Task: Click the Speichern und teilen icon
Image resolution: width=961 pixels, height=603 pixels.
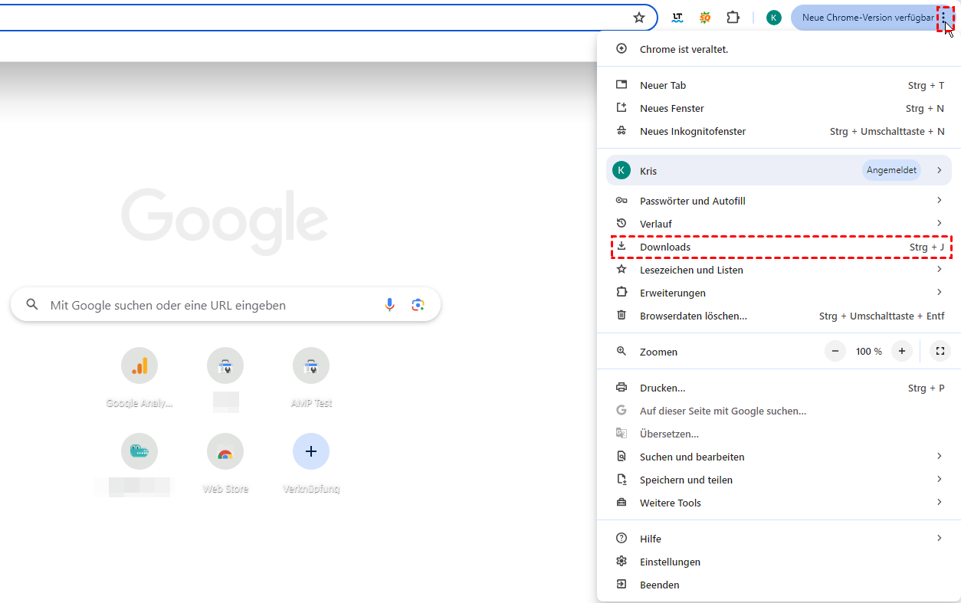Action: tap(622, 480)
